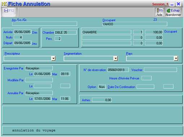The width and height of the screenshot is (184, 137).
Task: Click the Départ date field 09/06/2005
Action: click(22, 43)
